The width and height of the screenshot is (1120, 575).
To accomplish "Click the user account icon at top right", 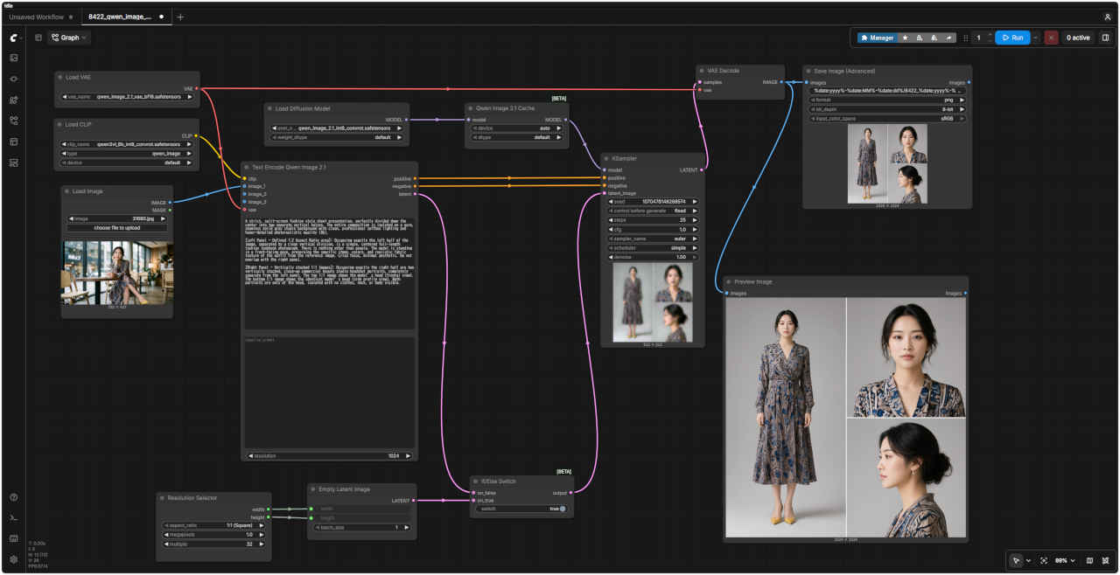I will [1108, 17].
